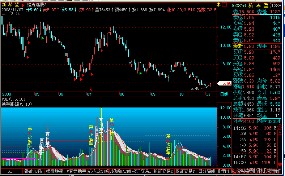Click the VOL(3,5,10) indicator title
Image resolution: width=285 pixels, height=176 pixels.
[x=14, y=99]
